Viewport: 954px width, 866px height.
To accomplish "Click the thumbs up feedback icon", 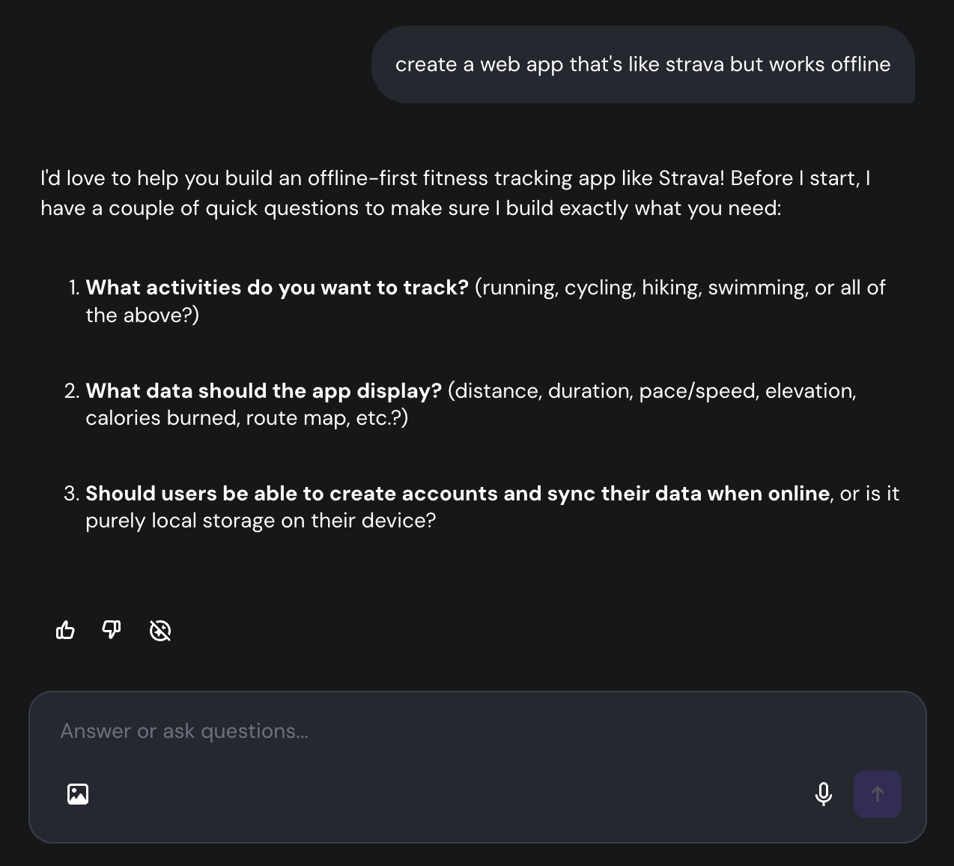I will (x=65, y=631).
